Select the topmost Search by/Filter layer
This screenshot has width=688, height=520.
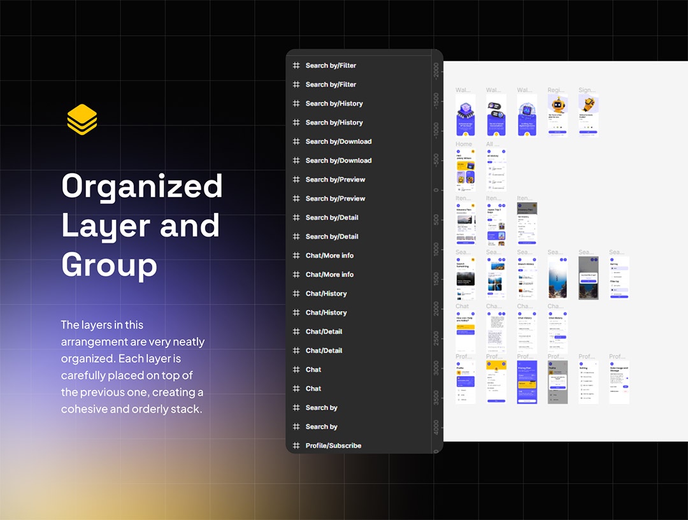(331, 66)
